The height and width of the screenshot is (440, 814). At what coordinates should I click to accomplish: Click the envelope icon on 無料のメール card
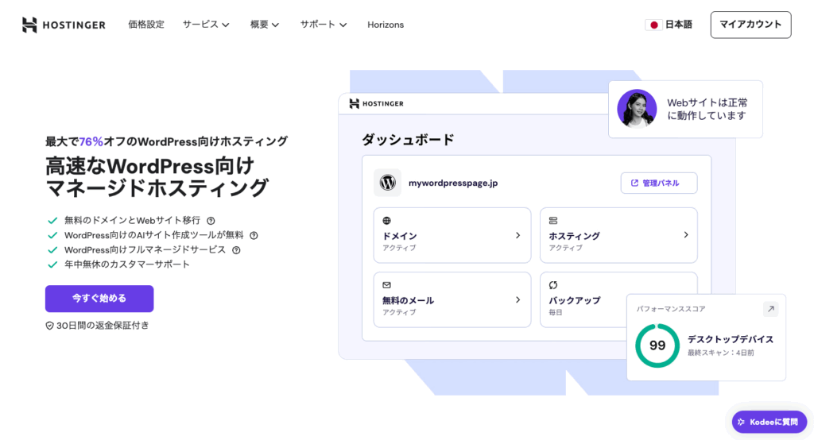pos(387,285)
